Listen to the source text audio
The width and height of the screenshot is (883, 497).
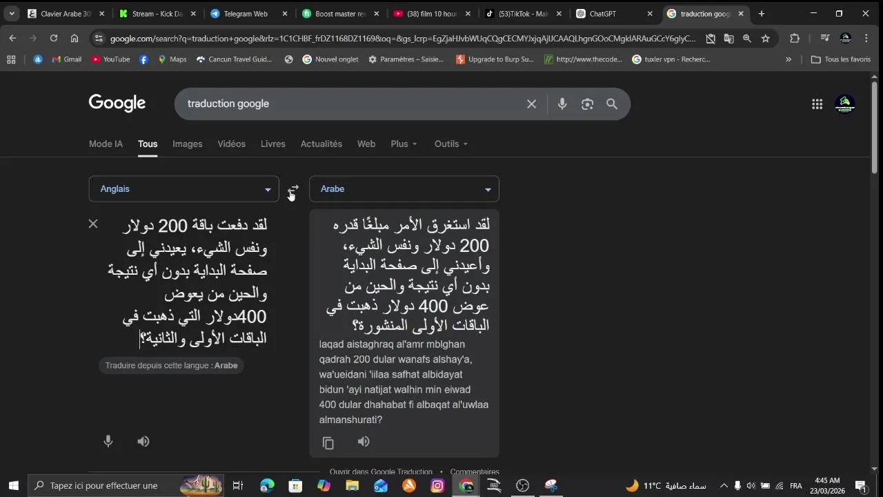tap(143, 441)
